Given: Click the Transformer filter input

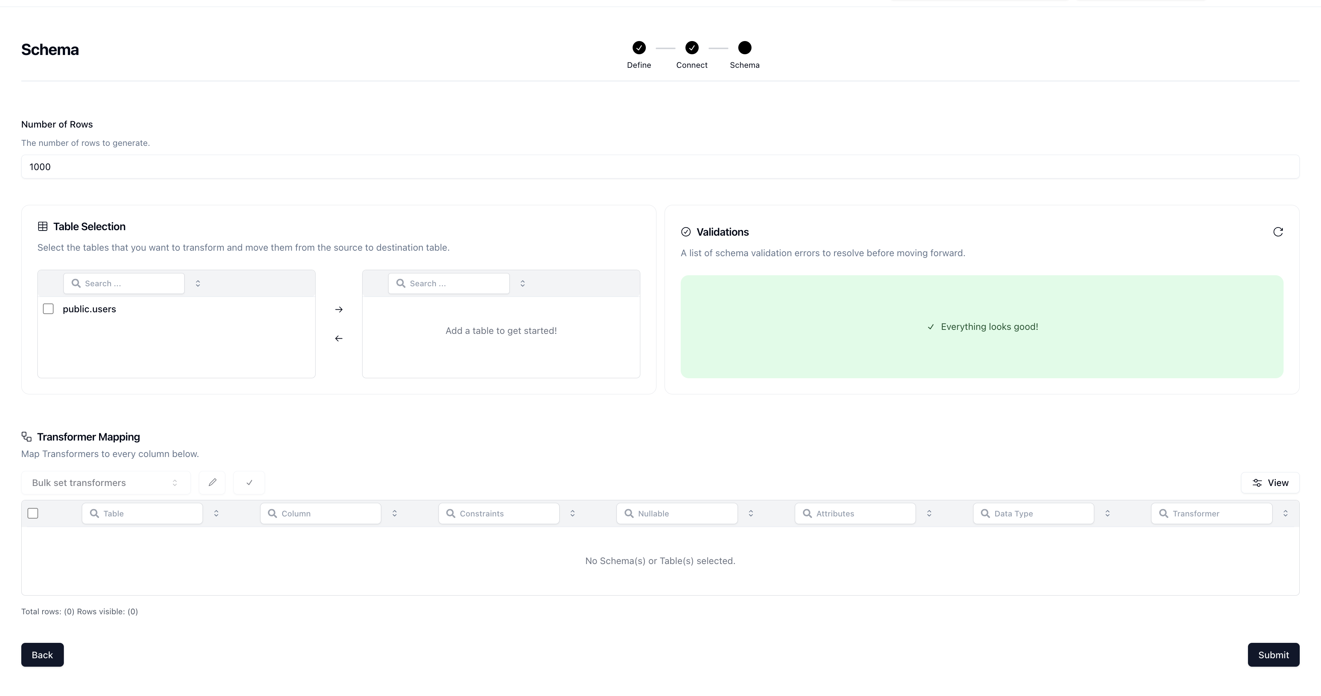Looking at the screenshot, I should (x=1212, y=513).
